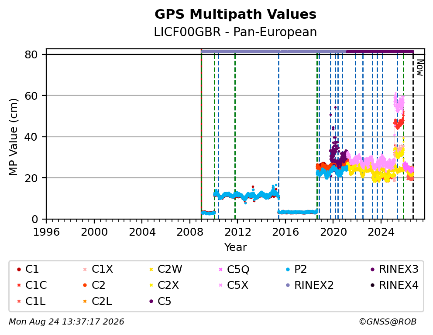Click the ©GNSS@ROB credit text
The width and height of the screenshot is (433, 335).
coord(388,321)
